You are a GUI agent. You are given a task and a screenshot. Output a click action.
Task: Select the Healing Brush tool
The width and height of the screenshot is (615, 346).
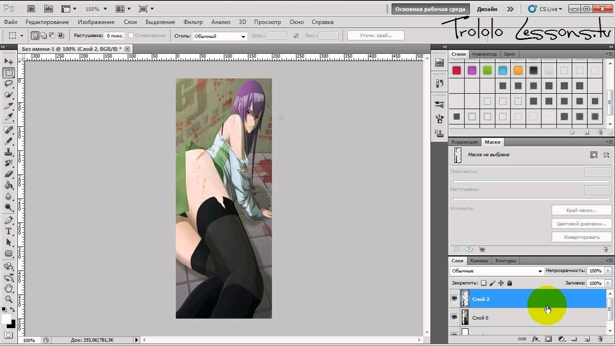click(x=9, y=130)
